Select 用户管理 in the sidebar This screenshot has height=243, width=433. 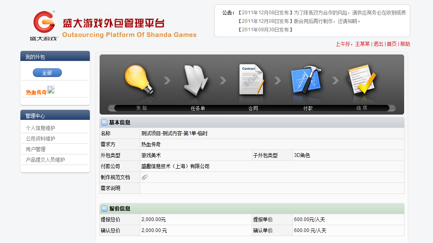click(x=36, y=150)
